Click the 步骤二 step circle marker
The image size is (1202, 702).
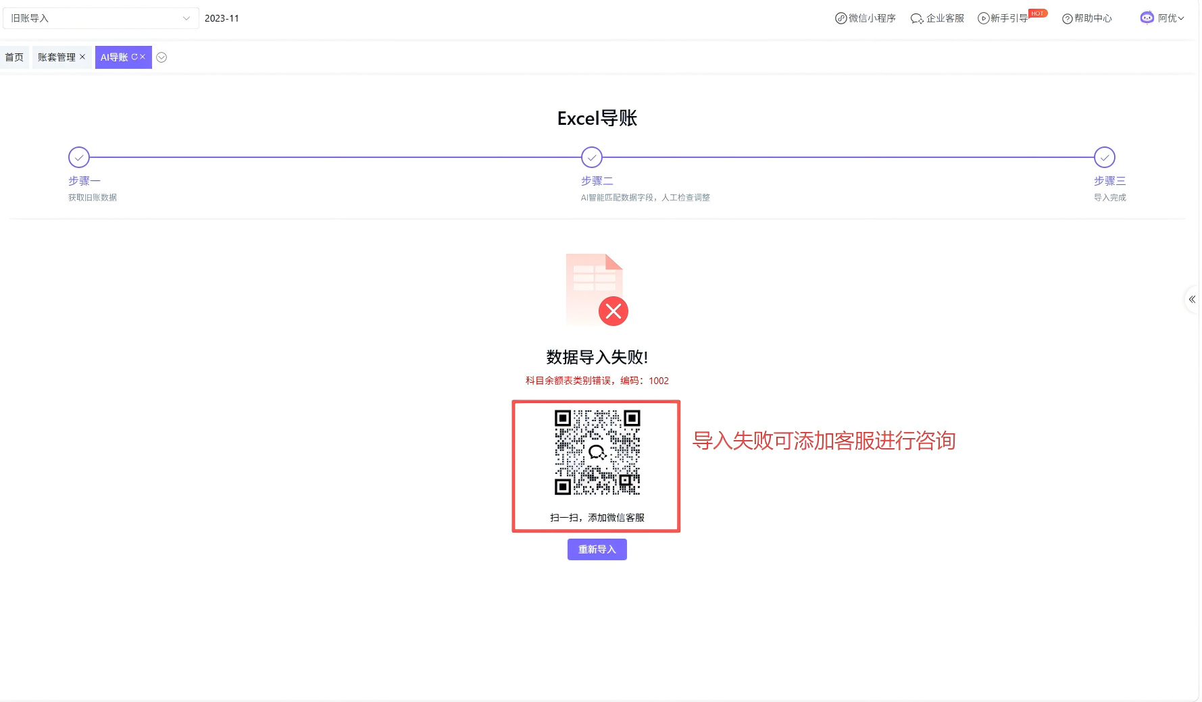pos(592,157)
